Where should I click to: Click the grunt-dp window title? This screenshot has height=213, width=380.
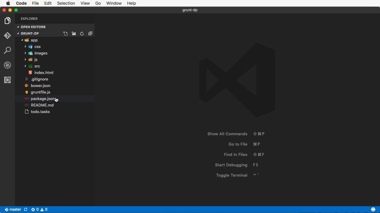point(190,10)
